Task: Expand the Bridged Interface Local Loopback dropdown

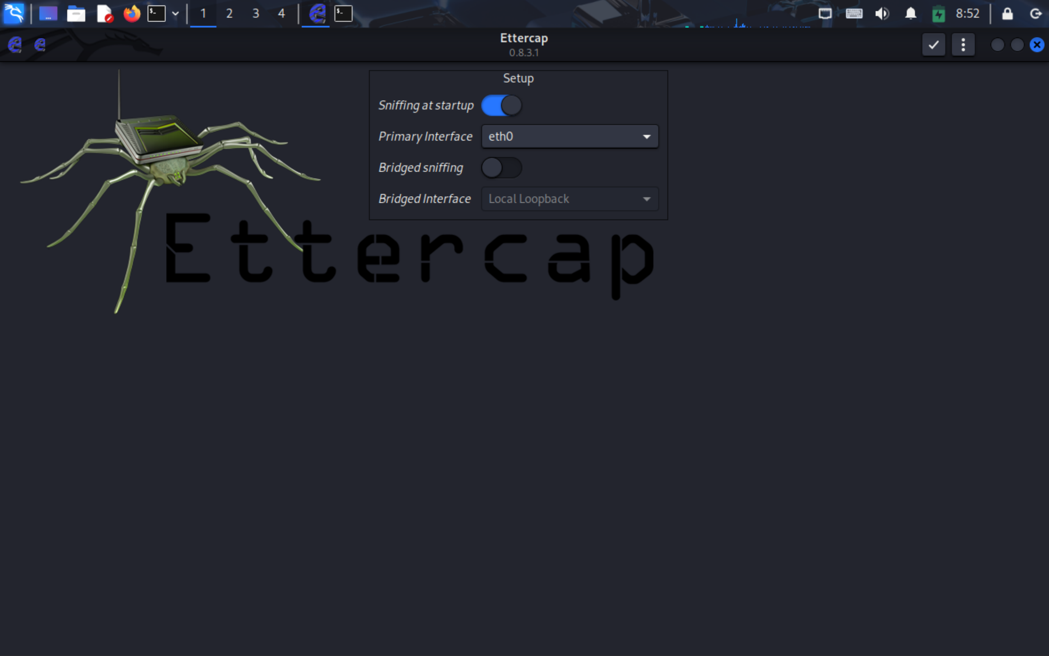Action: (x=570, y=199)
